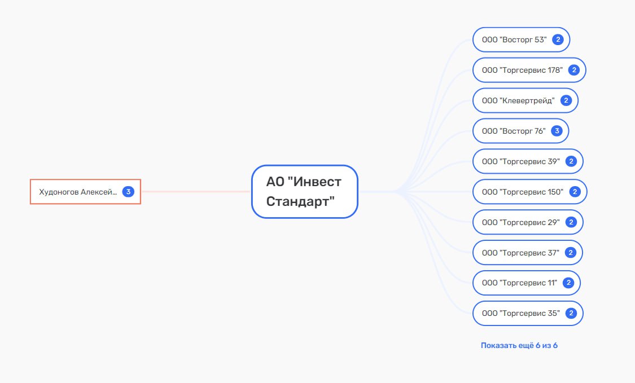Open the ООО "Торгсервис 150" node
The height and width of the screenshot is (383, 635).
(523, 192)
